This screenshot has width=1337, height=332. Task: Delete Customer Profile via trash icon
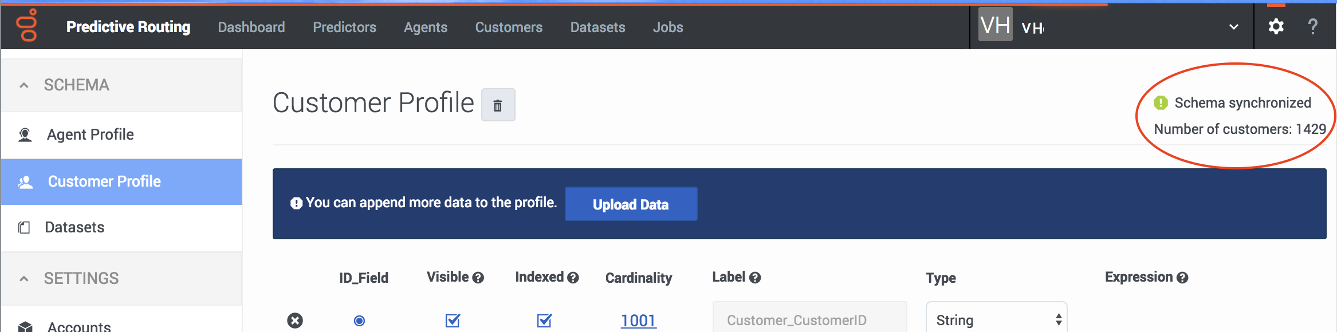pyautogui.click(x=498, y=105)
